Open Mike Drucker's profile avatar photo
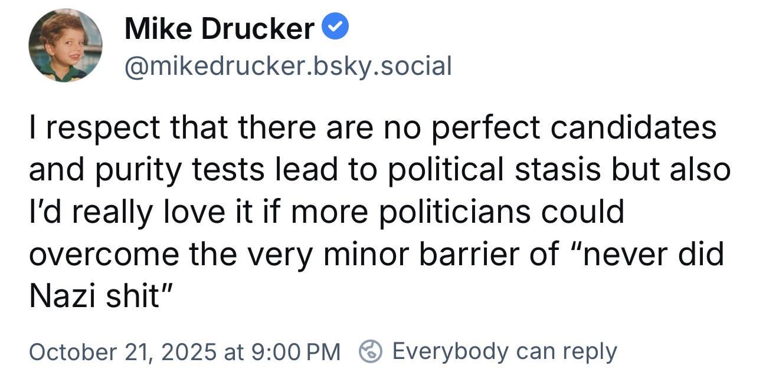Screen dimensions: 779x379 point(66,45)
